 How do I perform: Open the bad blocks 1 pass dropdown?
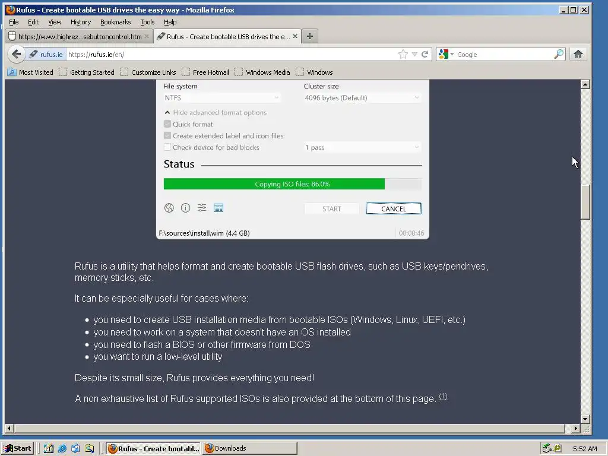click(x=362, y=147)
